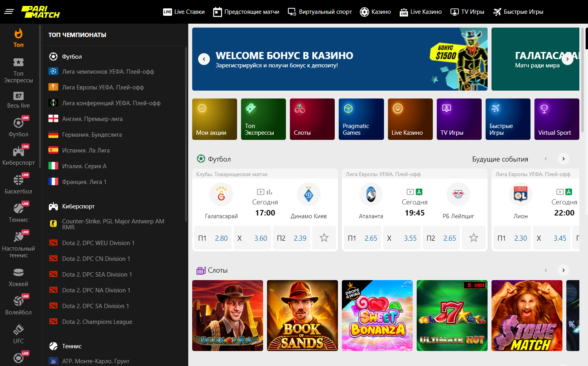Open Virtual Sport tile
Screen dimensions: 588x366
(x=557, y=119)
